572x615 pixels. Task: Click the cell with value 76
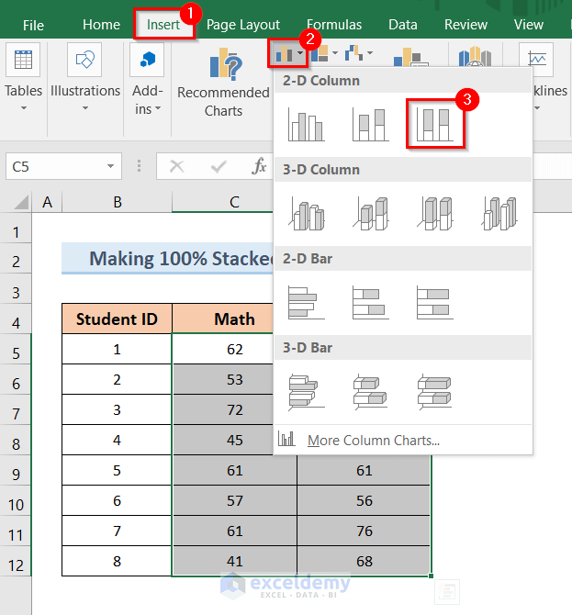coord(364,531)
